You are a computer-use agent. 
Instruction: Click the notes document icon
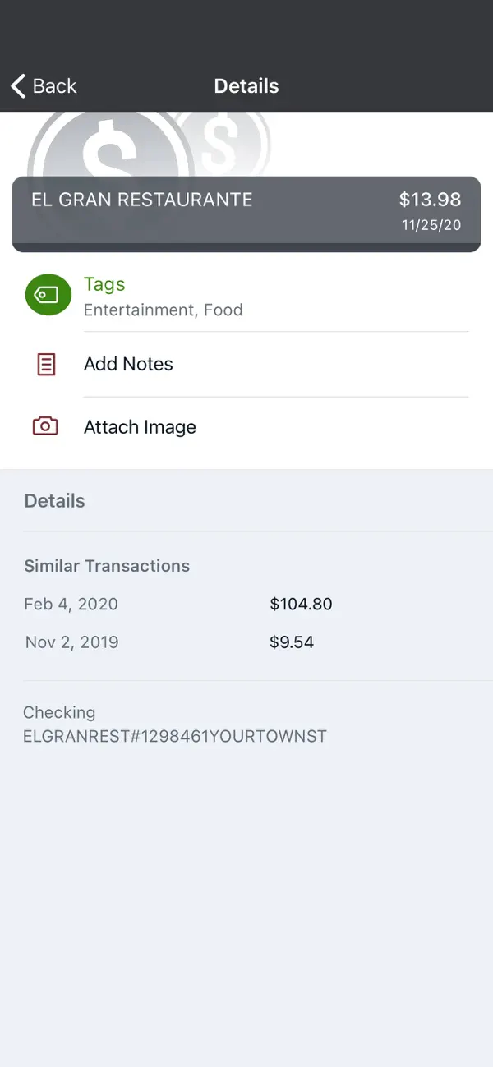(x=47, y=364)
